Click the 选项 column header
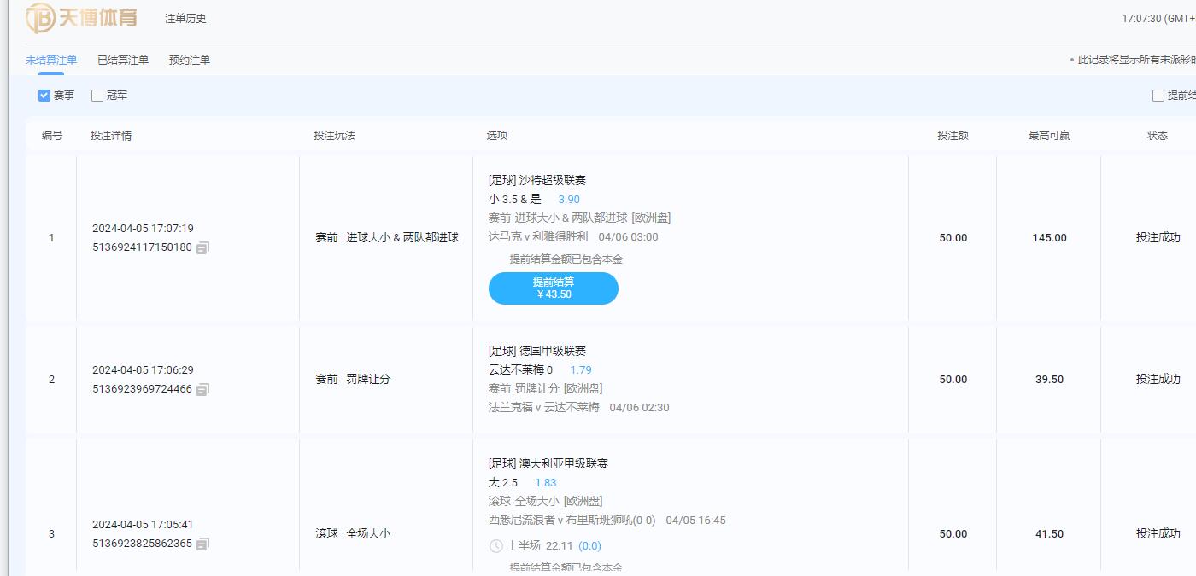 click(497, 135)
